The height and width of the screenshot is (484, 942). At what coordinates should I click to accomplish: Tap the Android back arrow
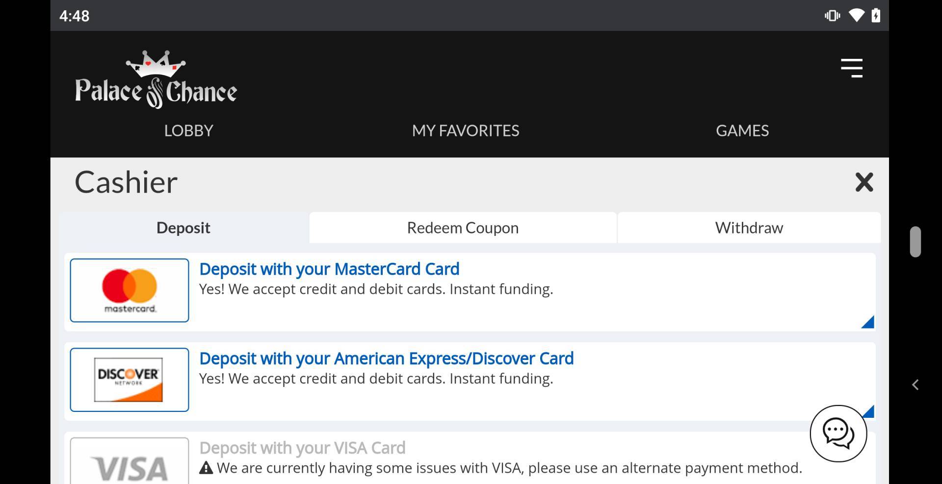[915, 385]
